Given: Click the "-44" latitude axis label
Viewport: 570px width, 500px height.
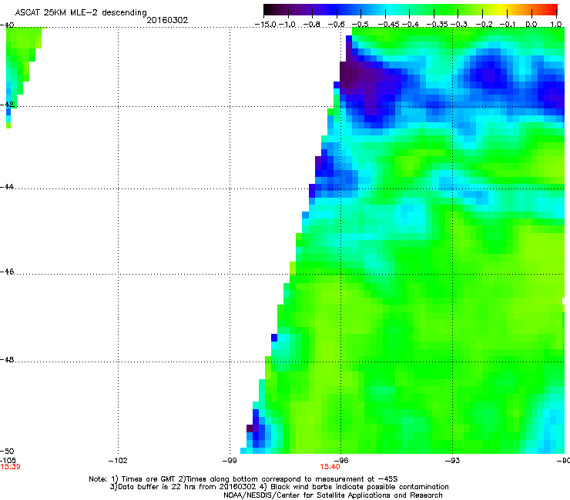Looking at the screenshot, I should 7,187.
